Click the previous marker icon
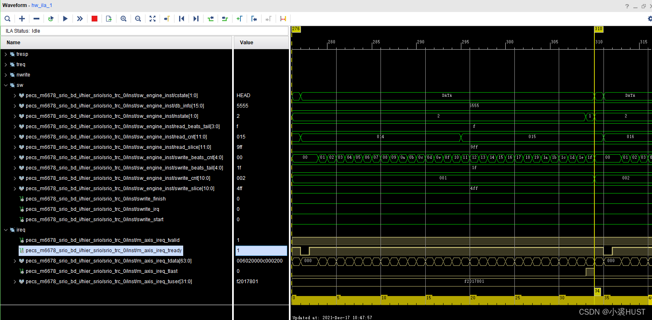 pos(254,19)
